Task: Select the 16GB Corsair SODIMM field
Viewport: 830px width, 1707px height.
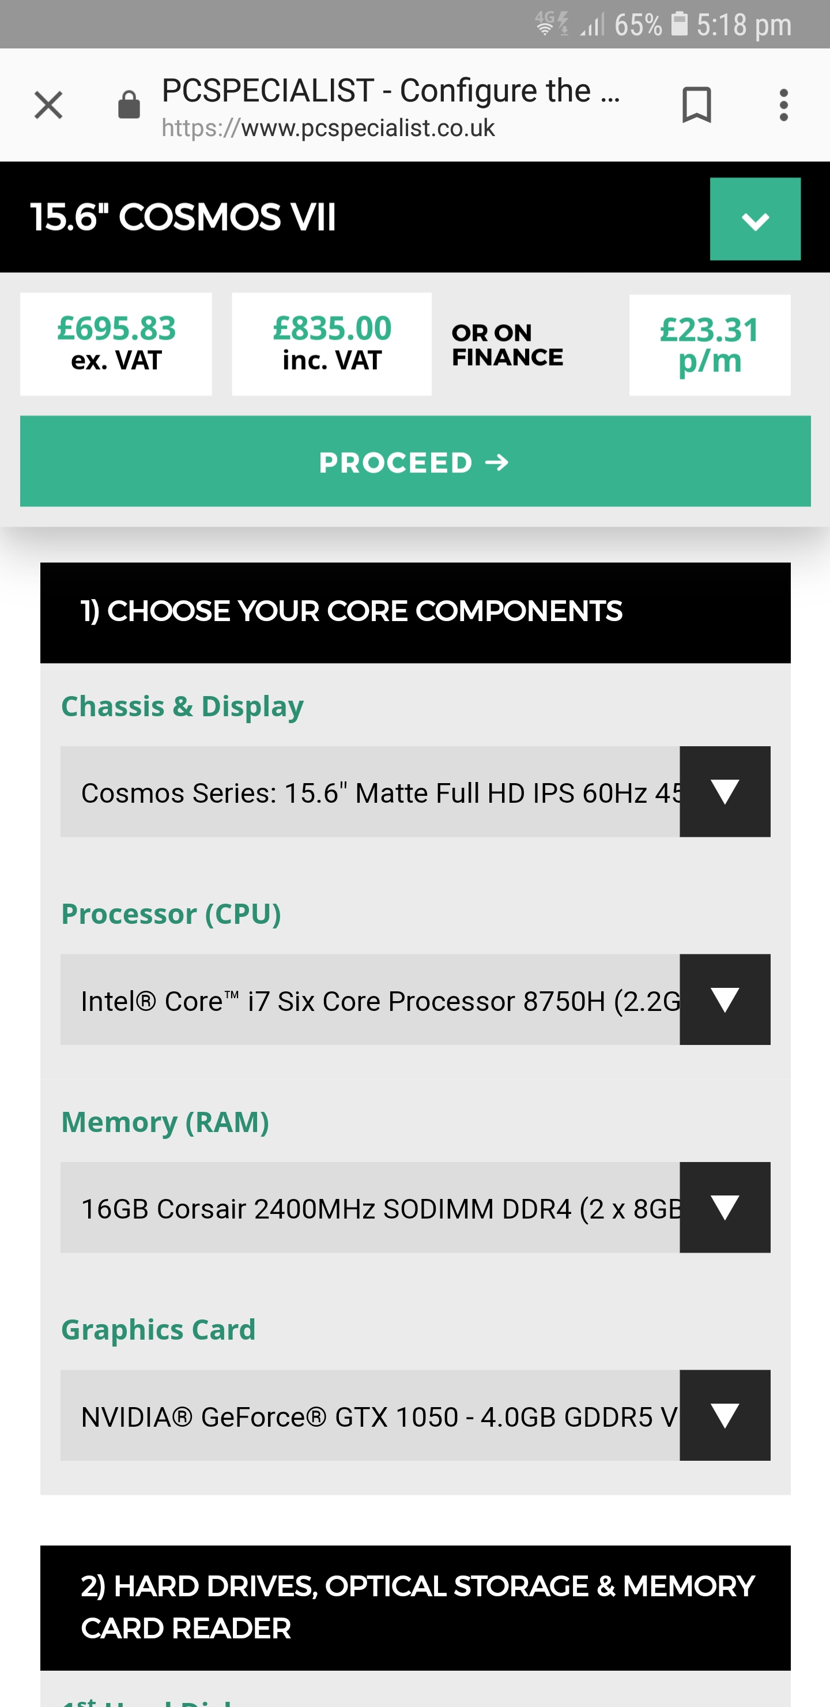Action: pyautogui.click(x=370, y=1208)
